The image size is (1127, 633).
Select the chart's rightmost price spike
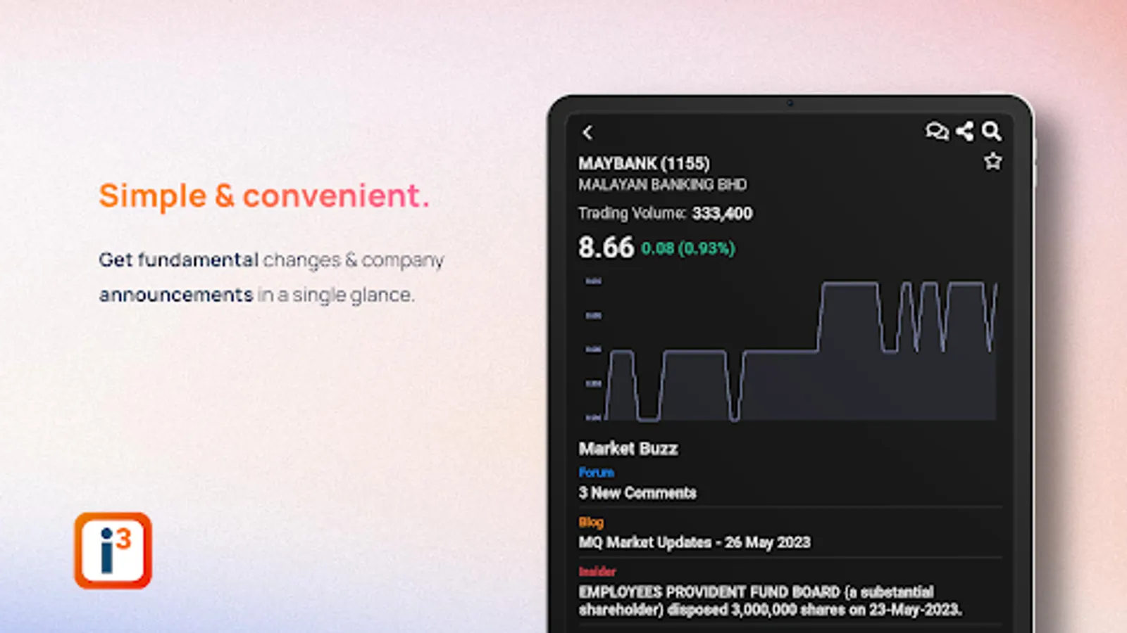tap(993, 316)
